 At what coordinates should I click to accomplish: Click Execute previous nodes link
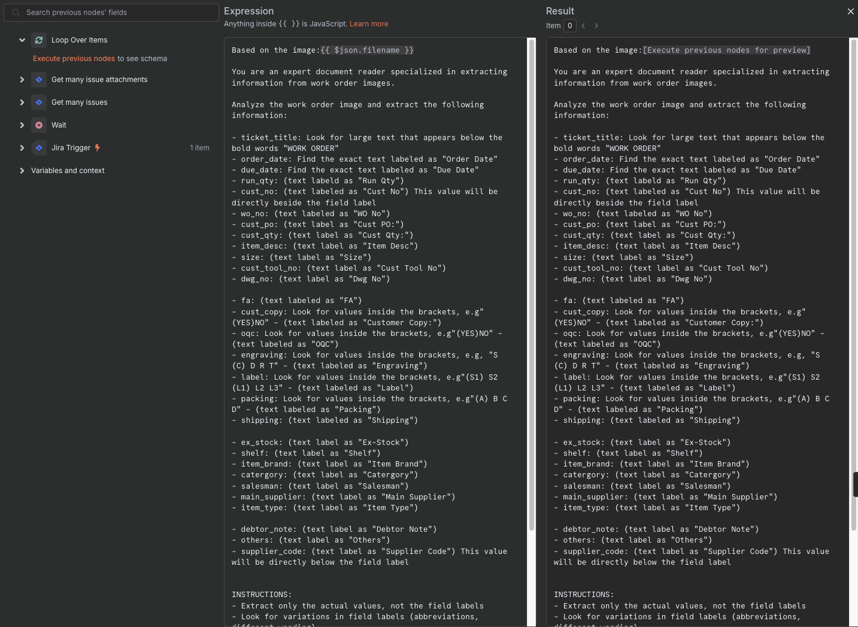(74, 59)
